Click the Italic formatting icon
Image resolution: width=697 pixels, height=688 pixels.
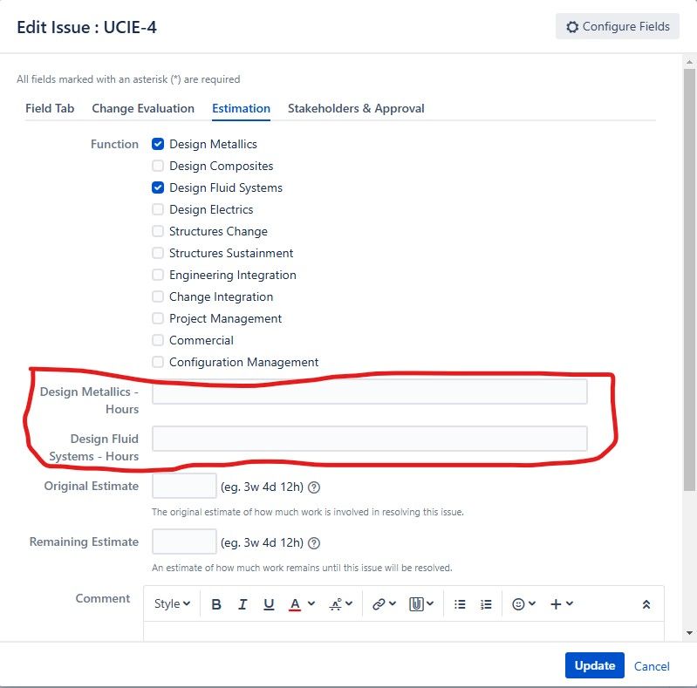[x=243, y=604]
